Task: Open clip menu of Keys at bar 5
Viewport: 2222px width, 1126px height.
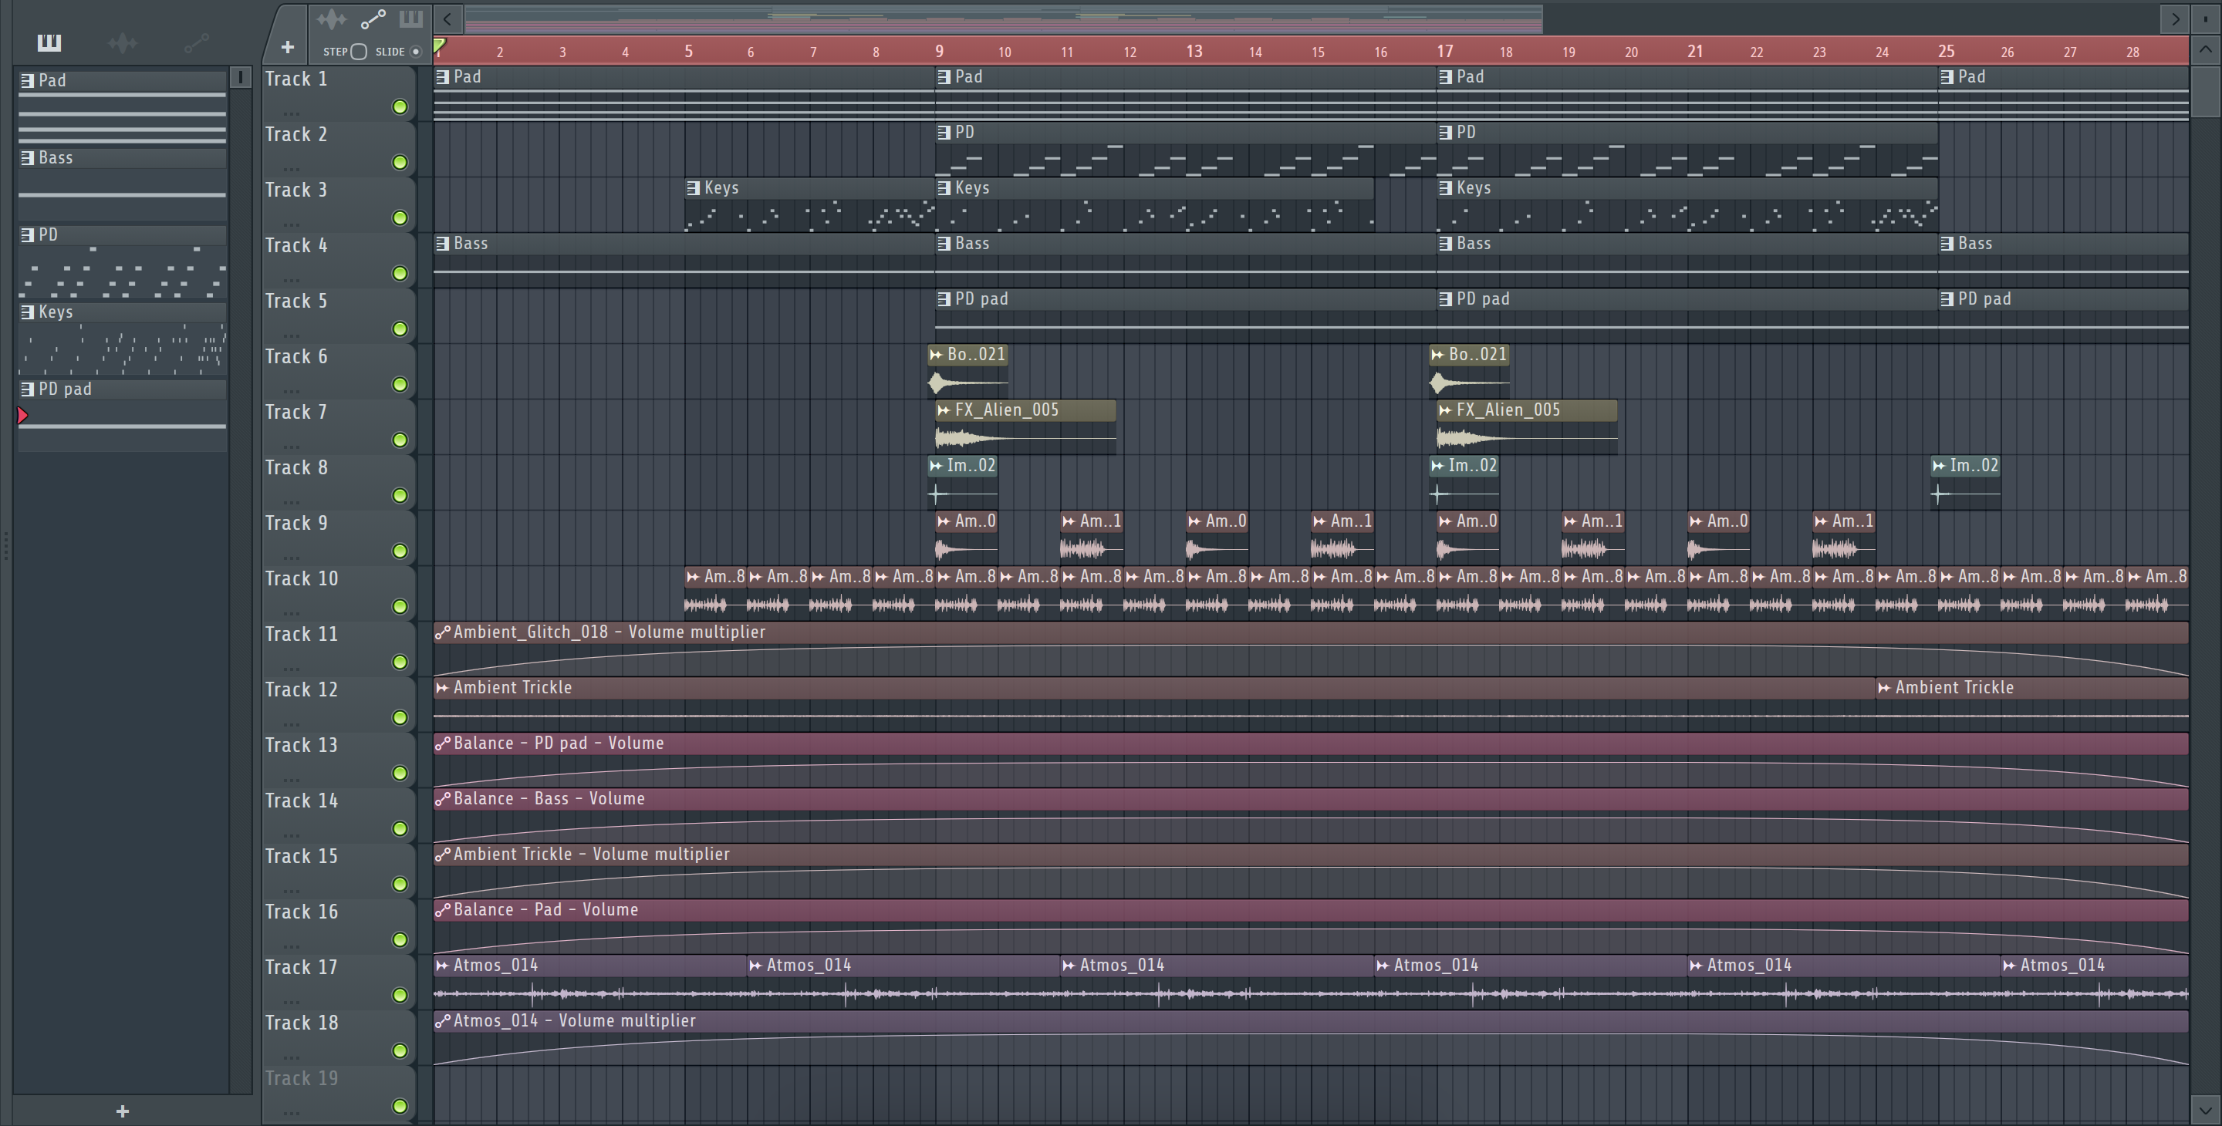Action: [x=693, y=188]
